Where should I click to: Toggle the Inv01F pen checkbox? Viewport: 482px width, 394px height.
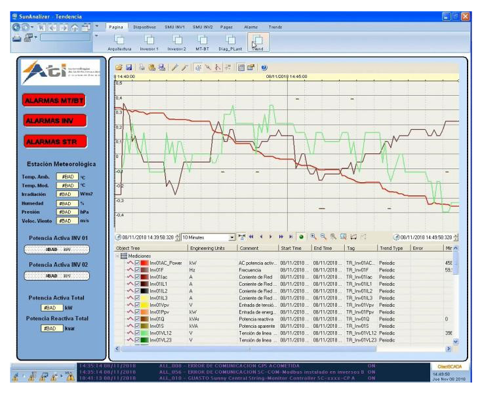pos(138,270)
